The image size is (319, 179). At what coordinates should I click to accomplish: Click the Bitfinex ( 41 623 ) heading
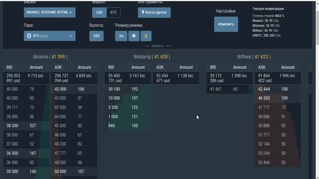(254, 57)
